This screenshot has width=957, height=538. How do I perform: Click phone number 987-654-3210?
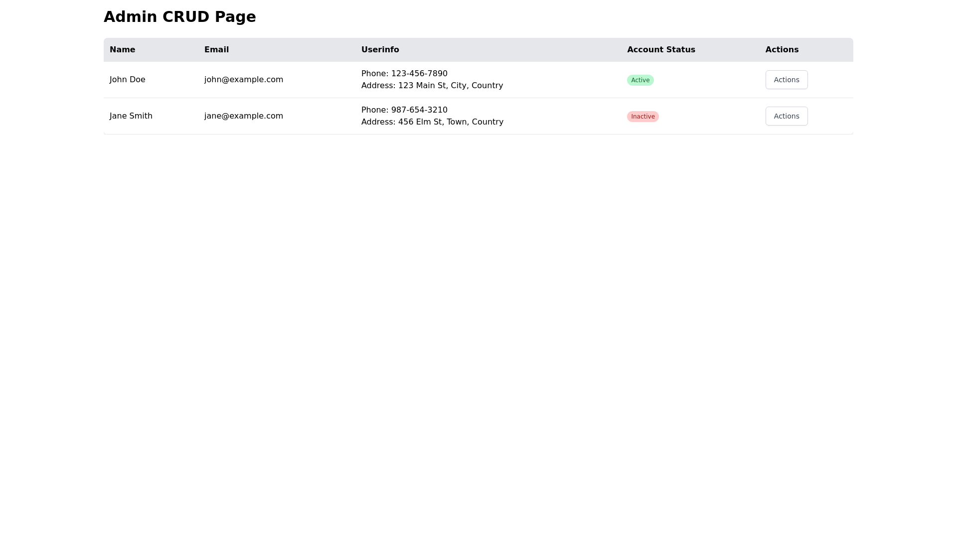click(x=419, y=110)
